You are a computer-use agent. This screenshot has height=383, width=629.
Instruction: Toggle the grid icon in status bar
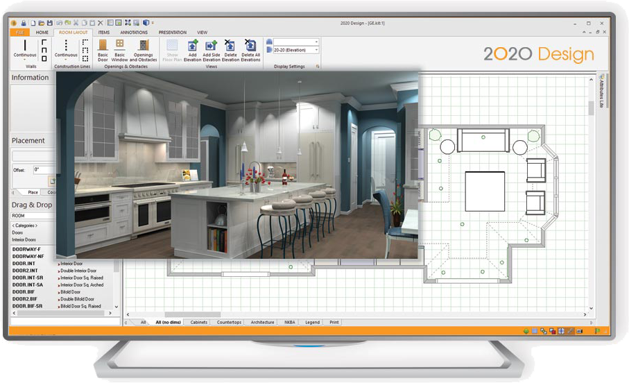tap(534, 331)
